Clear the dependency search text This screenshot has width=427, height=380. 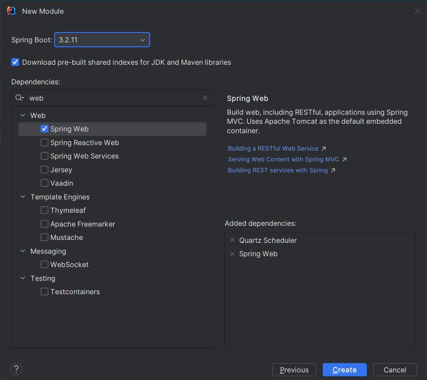[x=205, y=98]
